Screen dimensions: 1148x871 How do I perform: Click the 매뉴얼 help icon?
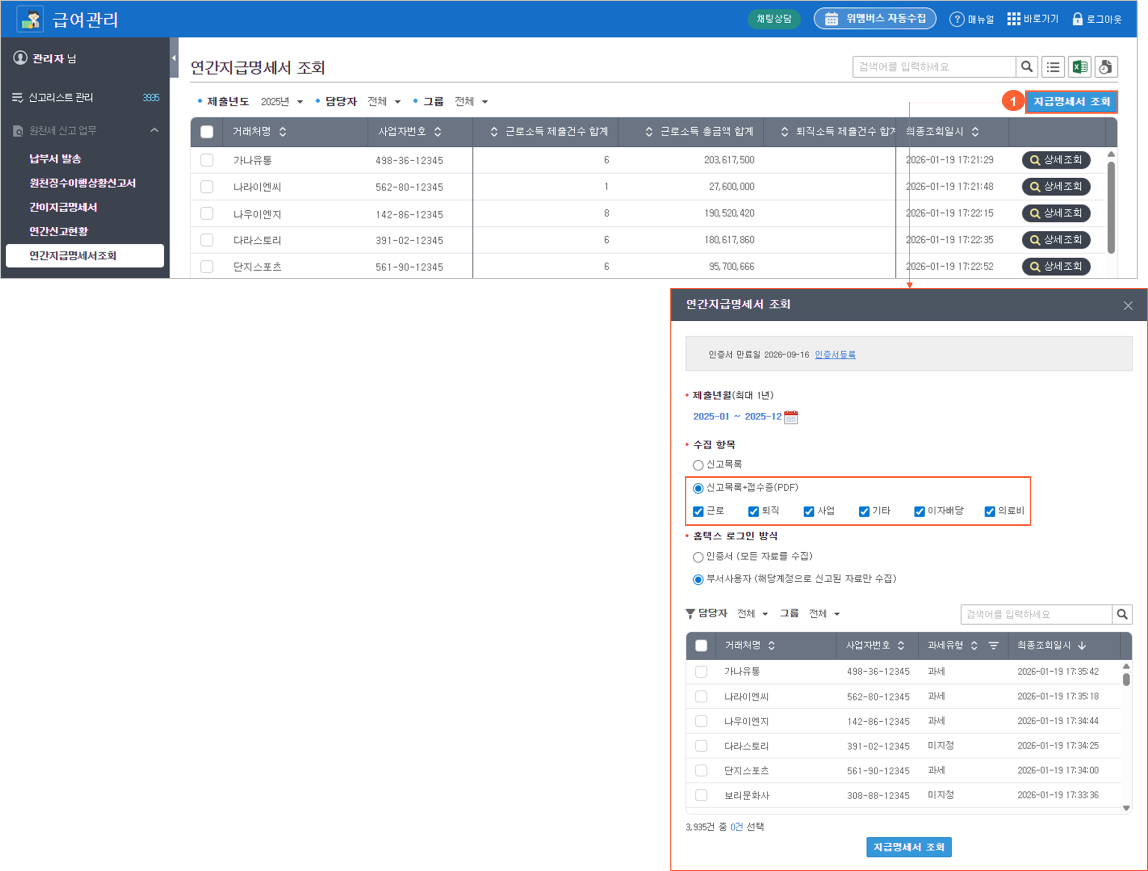tap(956, 19)
